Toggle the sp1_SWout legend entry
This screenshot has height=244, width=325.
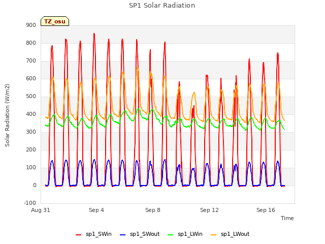[x=140, y=234]
